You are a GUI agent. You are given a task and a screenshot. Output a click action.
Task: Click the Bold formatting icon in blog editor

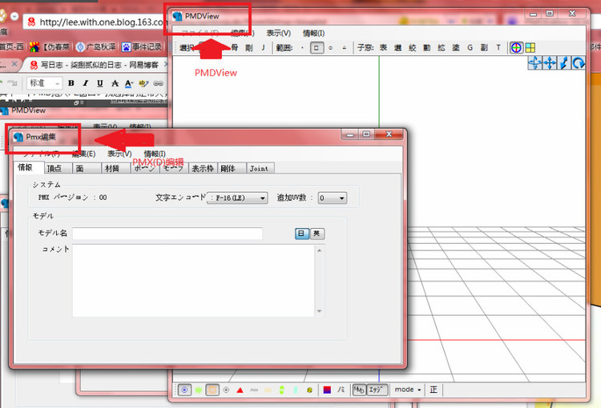[71, 83]
